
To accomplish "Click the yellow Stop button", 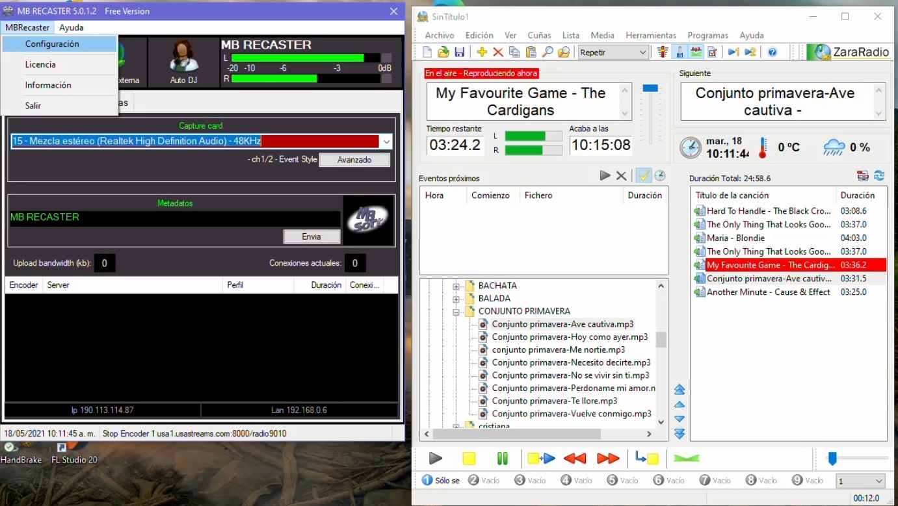I will click(x=469, y=459).
